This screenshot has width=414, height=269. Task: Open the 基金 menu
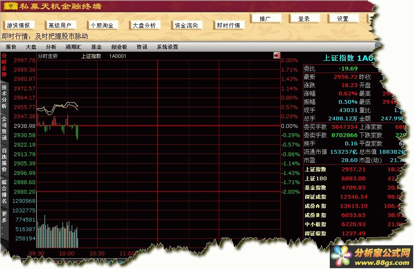[96, 47]
